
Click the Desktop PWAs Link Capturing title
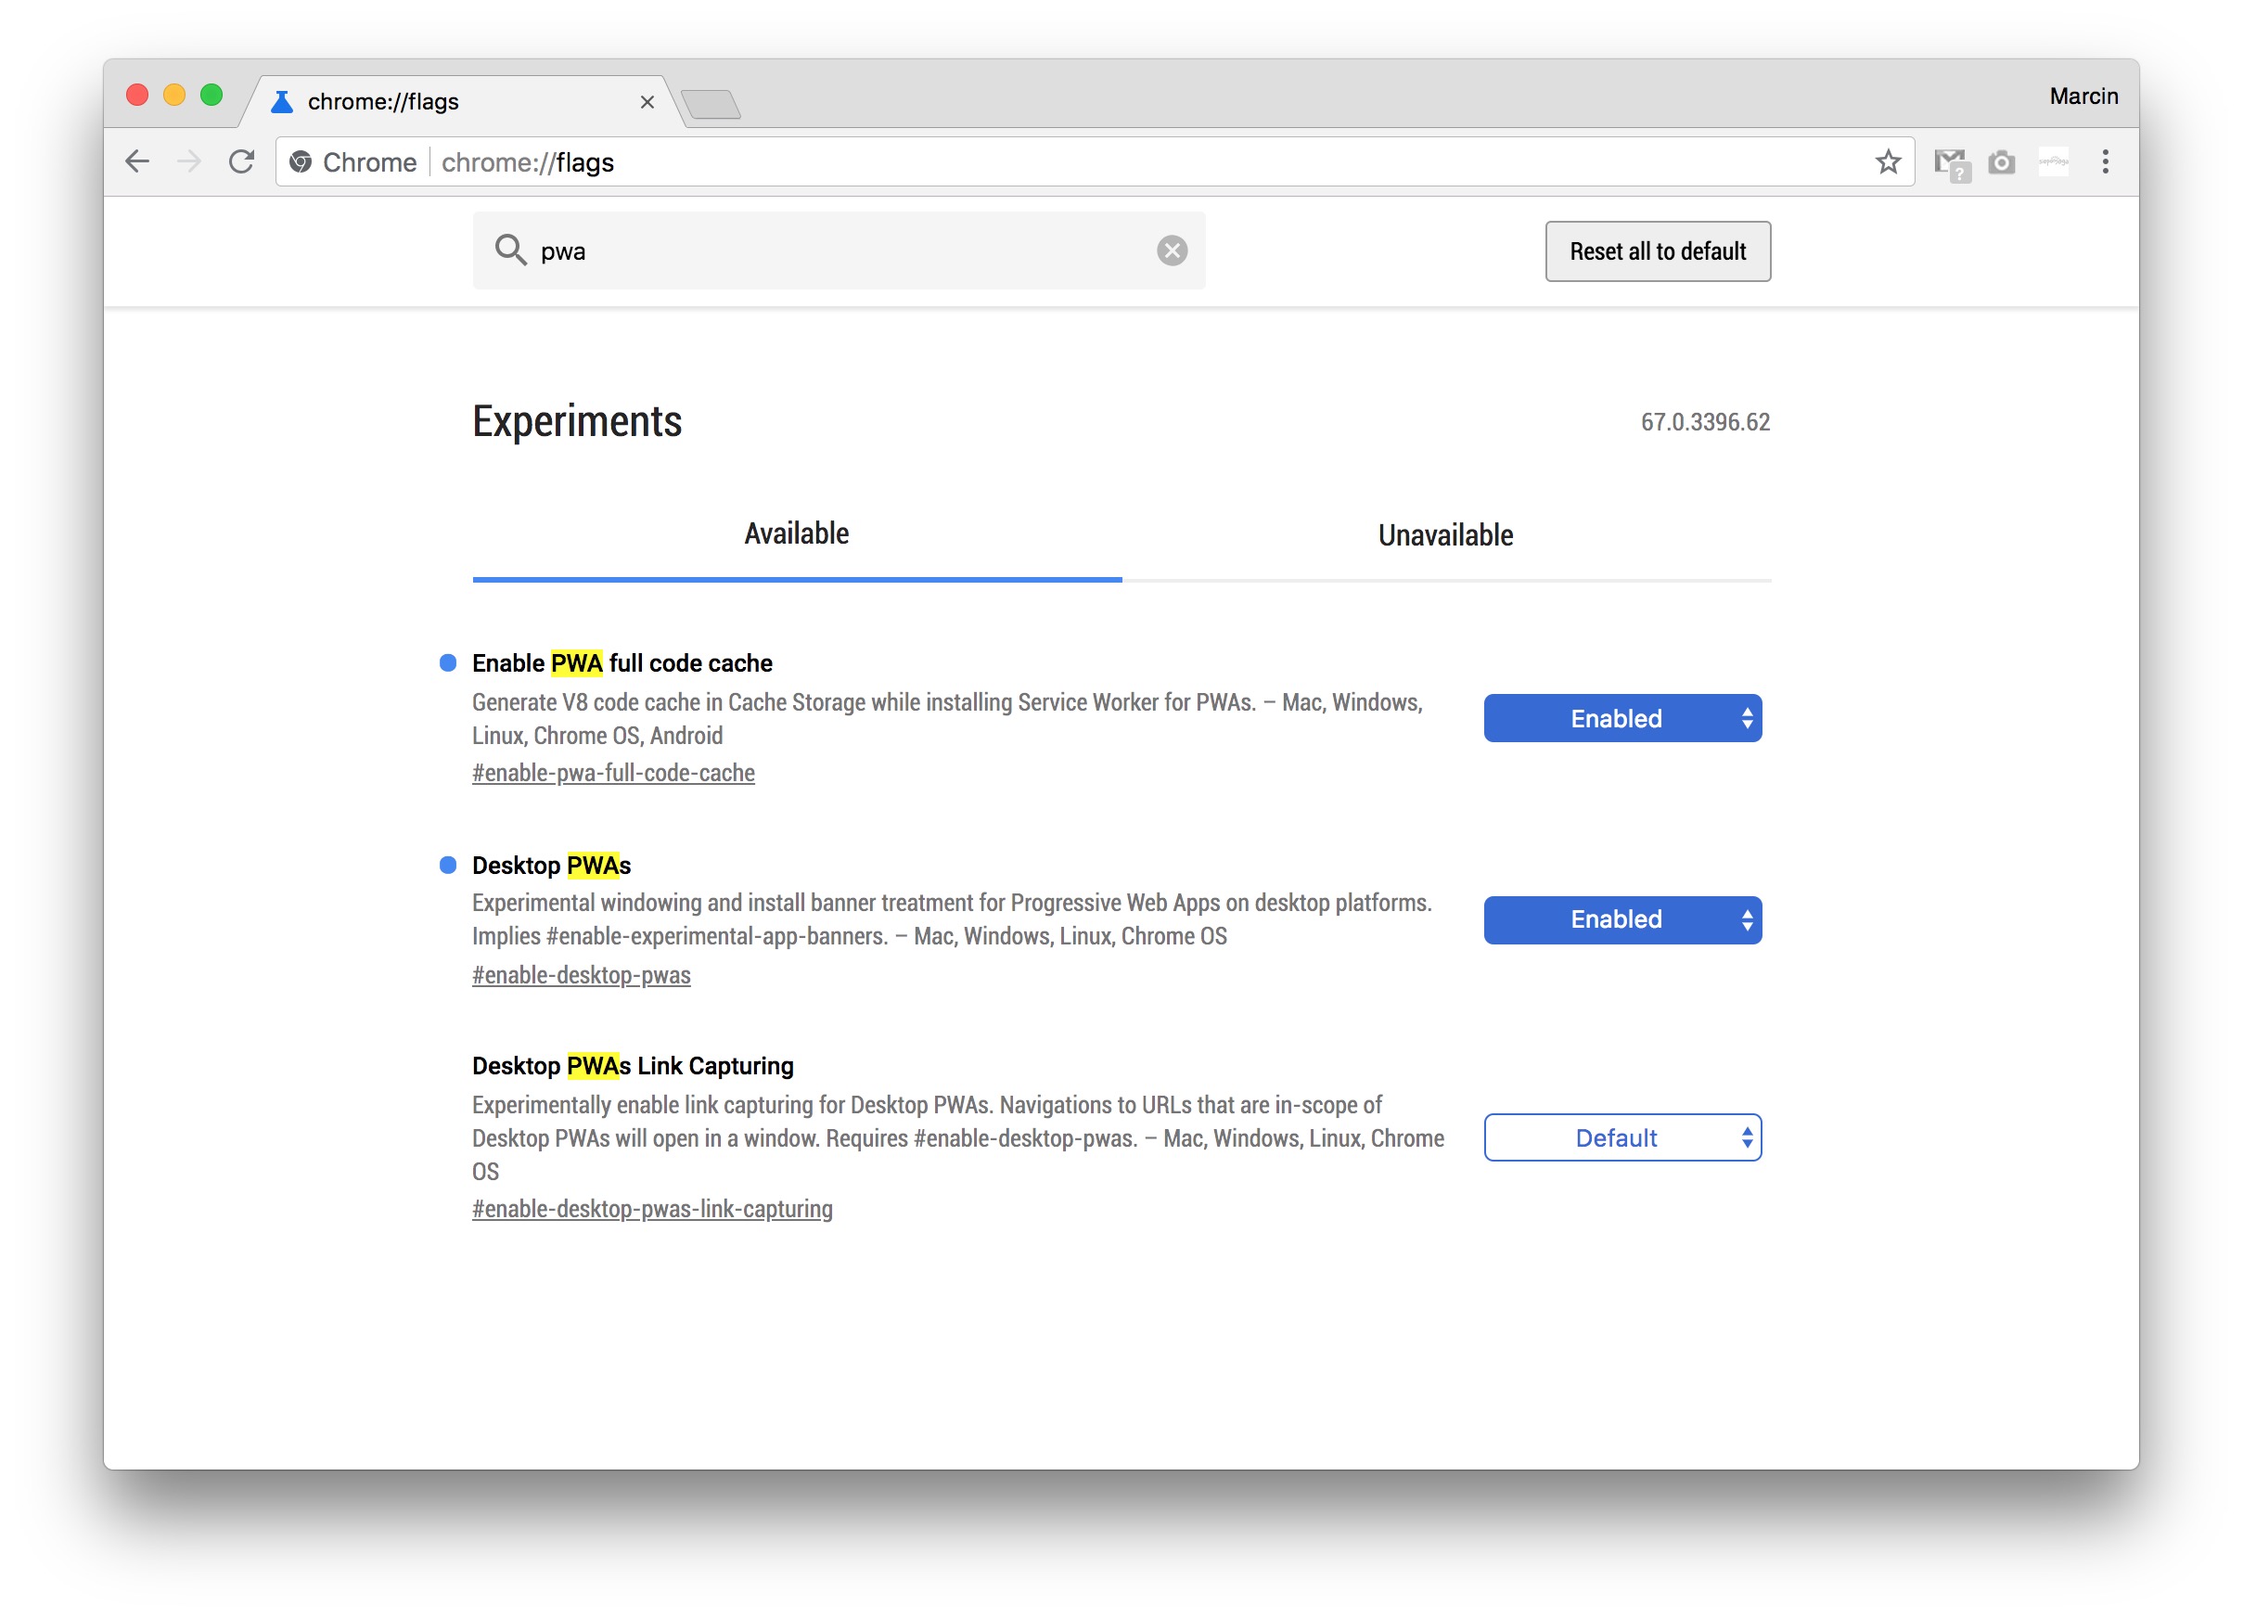click(x=633, y=1066)
